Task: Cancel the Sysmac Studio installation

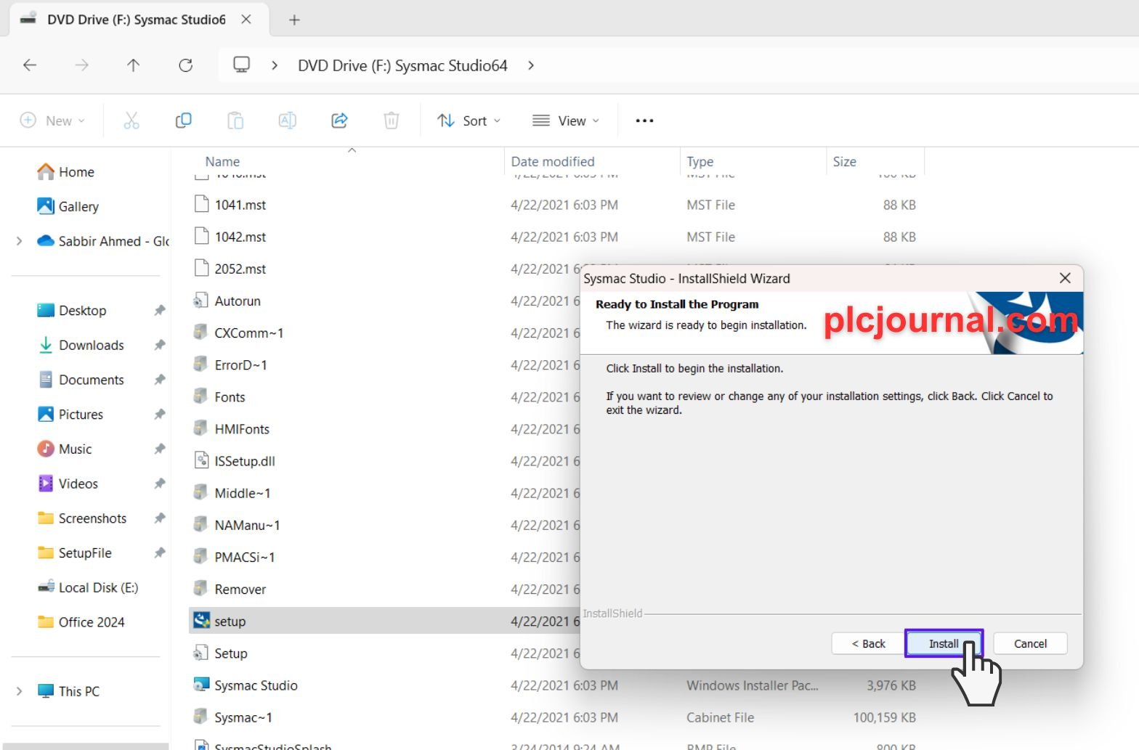Action: [x=1030, y=643]
